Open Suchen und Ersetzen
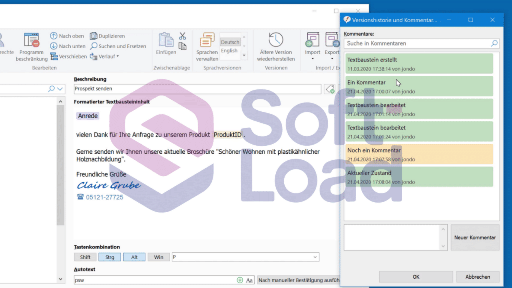Image resolution: width=512 pixels, height=288 pixels. [x=118, y=46]
